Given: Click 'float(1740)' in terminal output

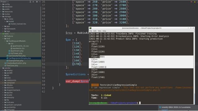Looking at the screenshot, I should (x=98, y=77).
